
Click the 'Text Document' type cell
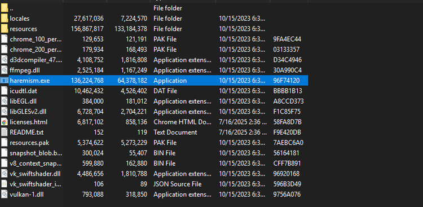(175, 132)
